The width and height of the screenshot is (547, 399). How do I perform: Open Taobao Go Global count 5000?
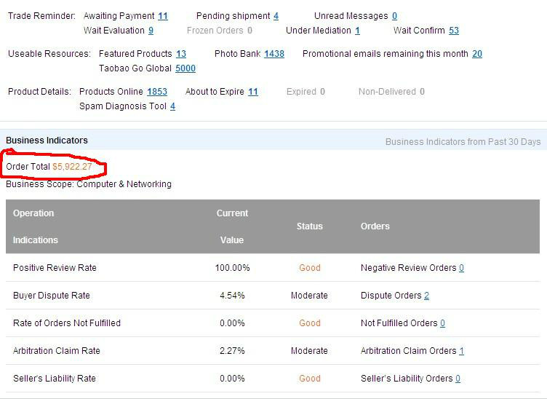point(185,68)
